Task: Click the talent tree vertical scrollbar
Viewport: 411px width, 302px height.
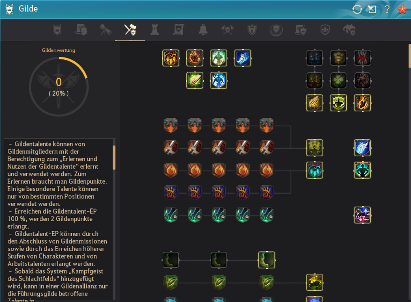Action: (x=410, y=56)
